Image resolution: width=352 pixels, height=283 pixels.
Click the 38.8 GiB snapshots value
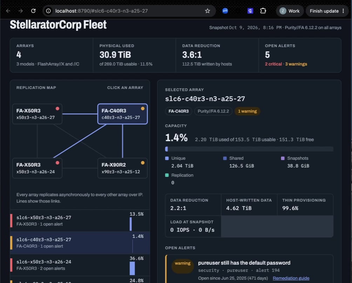[298, 166]
